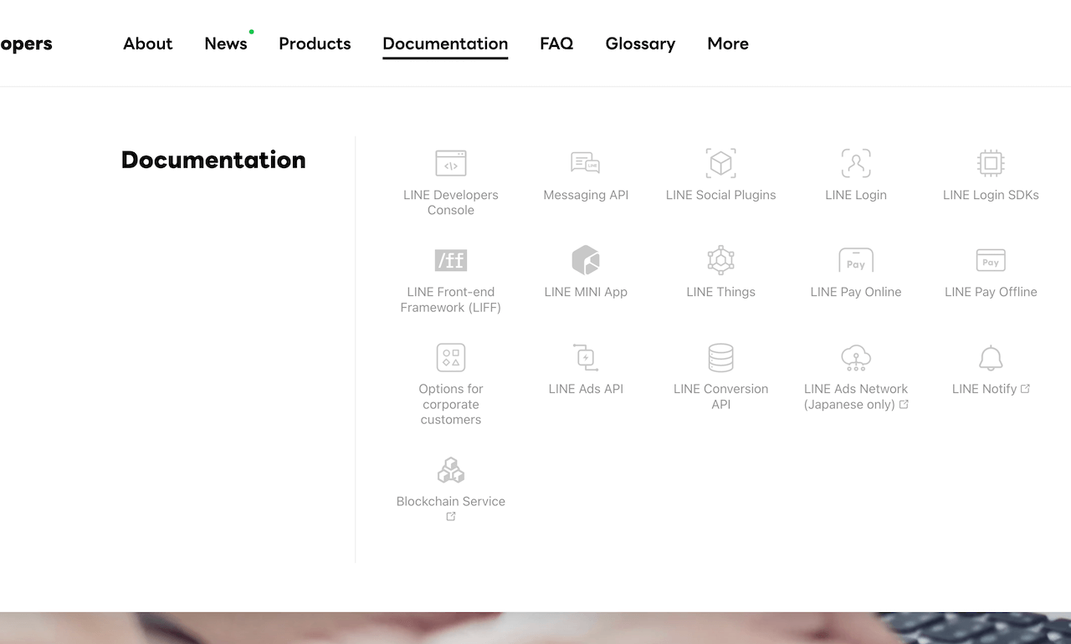The width and height of the screenshot is (1071, 644).
Task: Open the Blockchain Service cubes icon
Action: coord(450,470)
